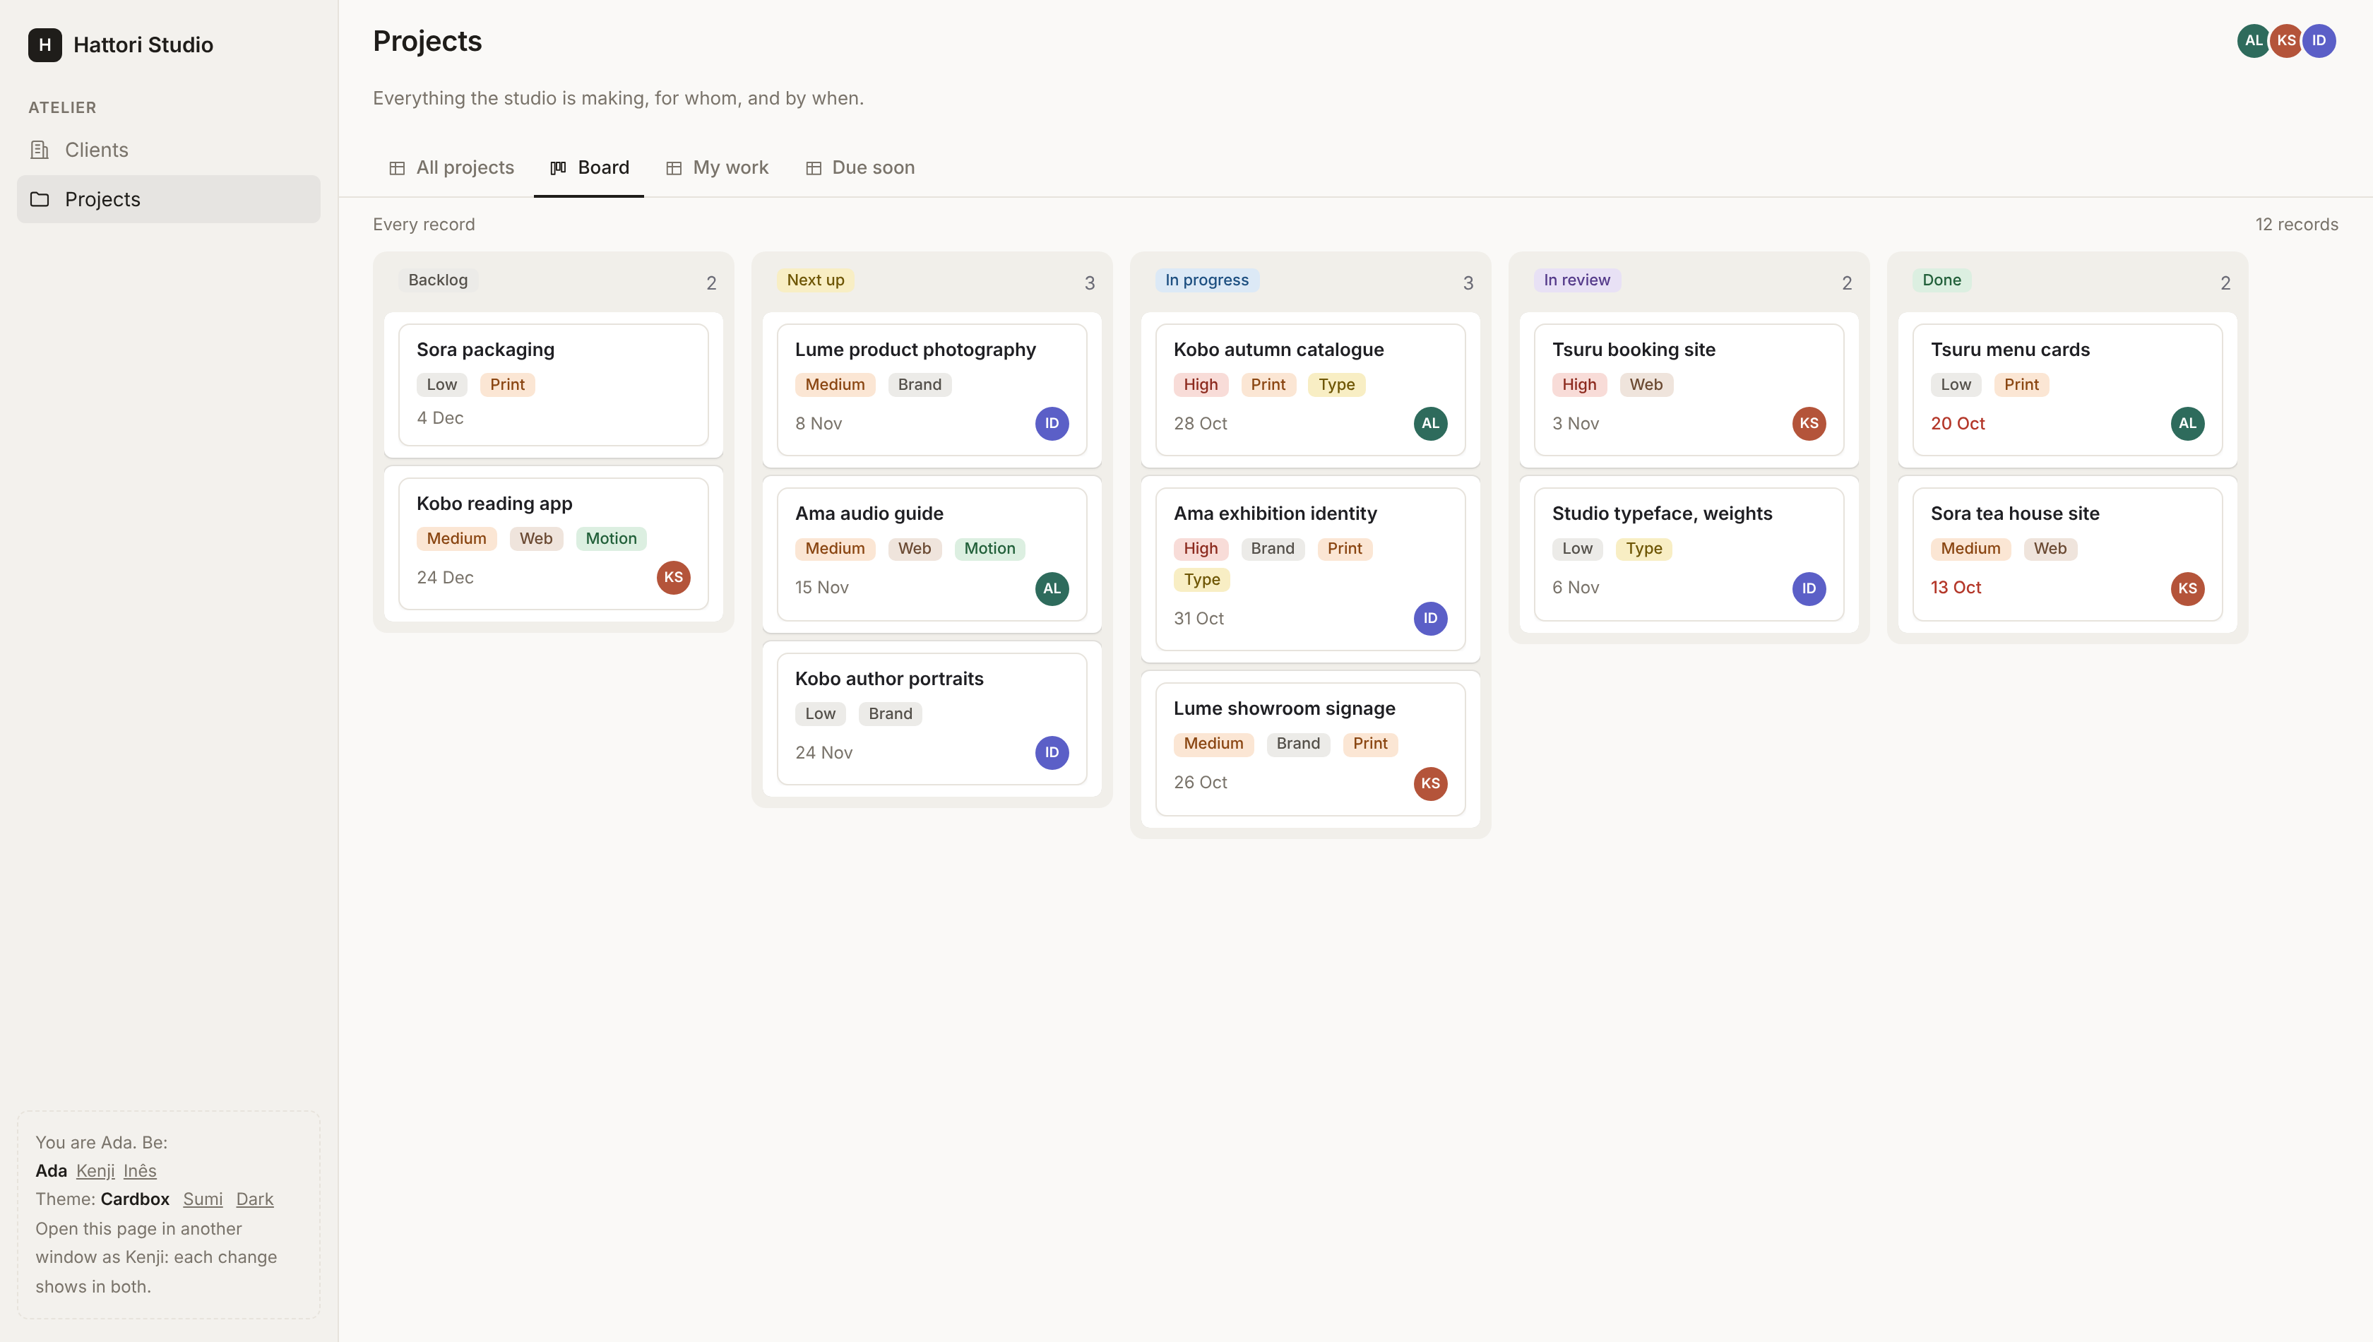The height and width of the screenshot is (1342, 2373).
Task: Switch to the All projects tab
Action: coord(451,168)
